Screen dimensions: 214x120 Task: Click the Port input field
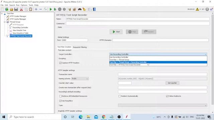[x=75, y=40]
